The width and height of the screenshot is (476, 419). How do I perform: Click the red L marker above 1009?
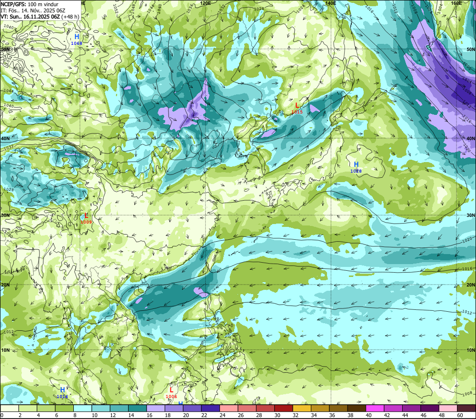tap(86, 215)
